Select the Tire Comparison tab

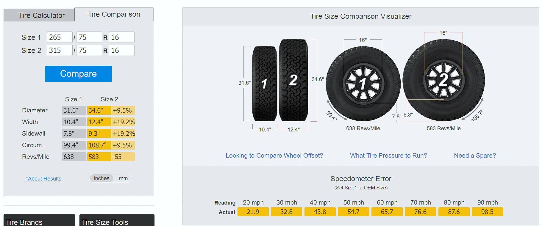[114, 14]
